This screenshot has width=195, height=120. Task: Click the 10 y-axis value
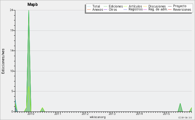12,71
